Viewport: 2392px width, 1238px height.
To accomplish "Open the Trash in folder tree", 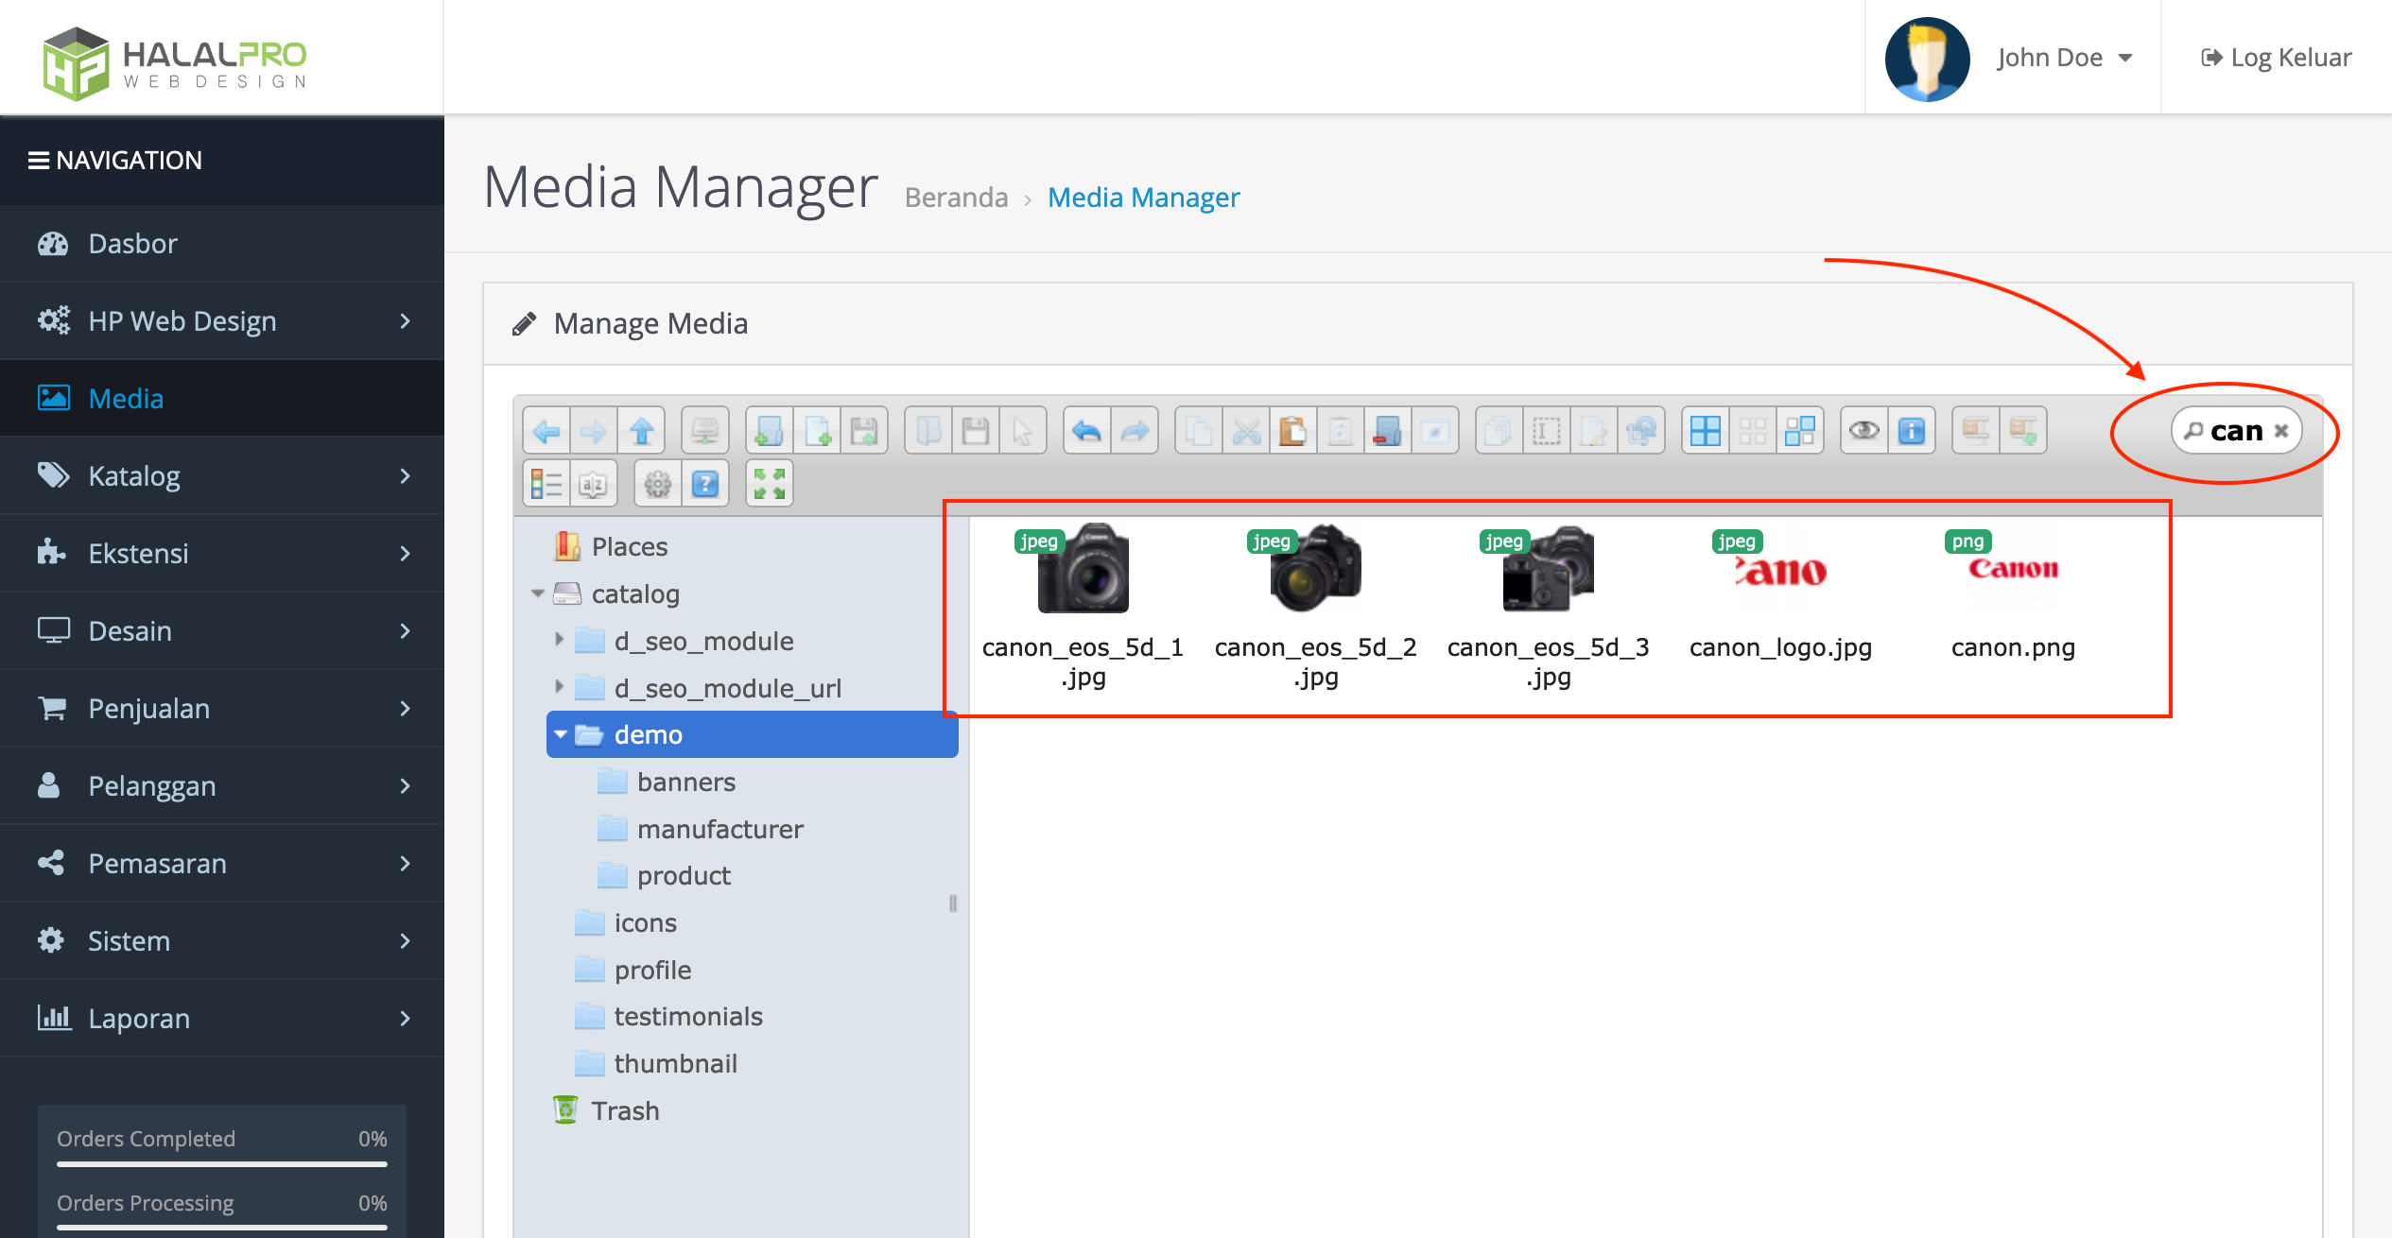I will tap(624, 1110).
